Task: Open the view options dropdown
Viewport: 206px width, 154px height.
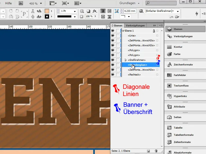Action: click(53, 3)
